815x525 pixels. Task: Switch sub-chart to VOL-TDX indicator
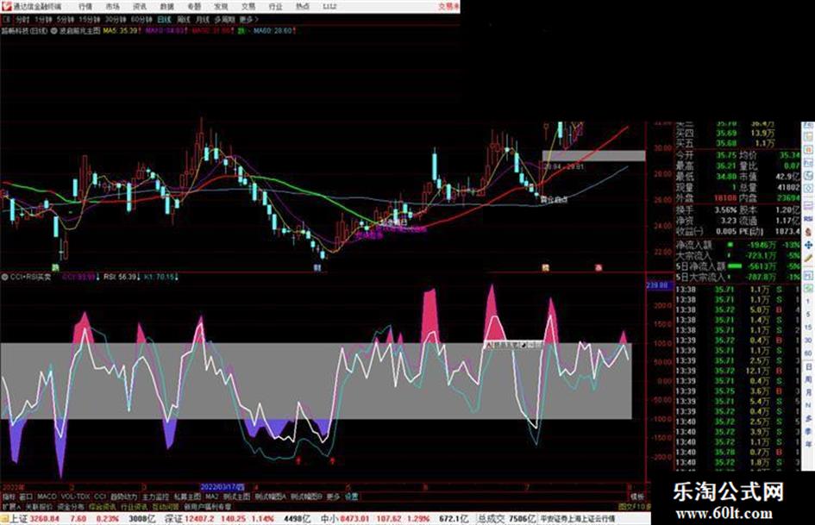(75, 497)
